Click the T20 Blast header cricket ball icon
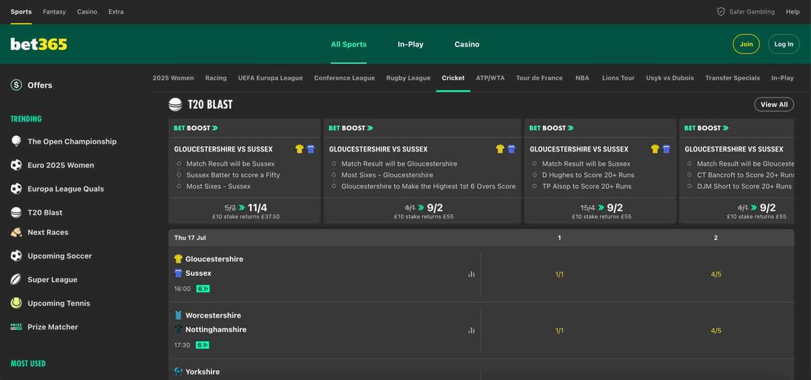The height and width of the screenshot is (380, 811). pos(176,105)
